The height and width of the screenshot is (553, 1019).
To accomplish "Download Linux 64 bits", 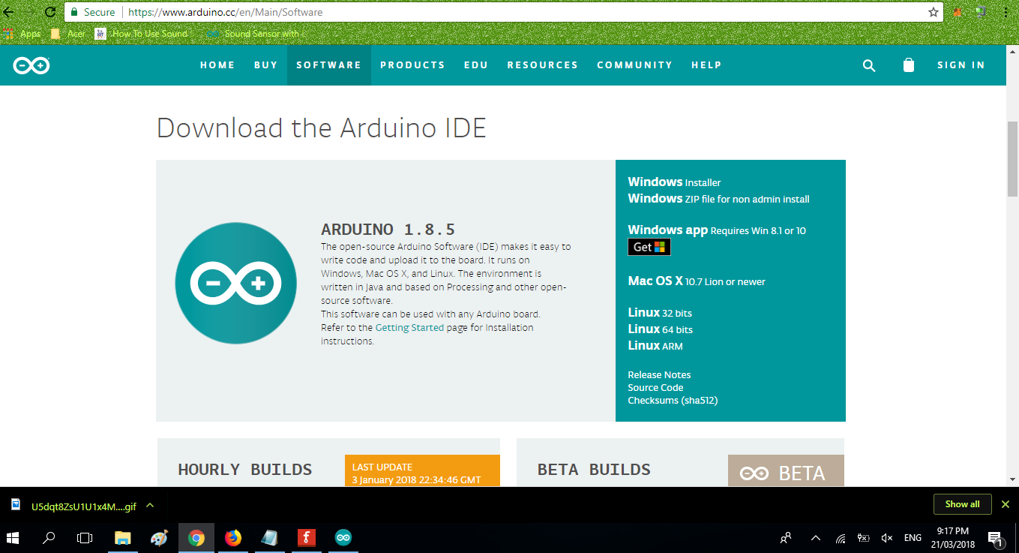I will point(660,329).
